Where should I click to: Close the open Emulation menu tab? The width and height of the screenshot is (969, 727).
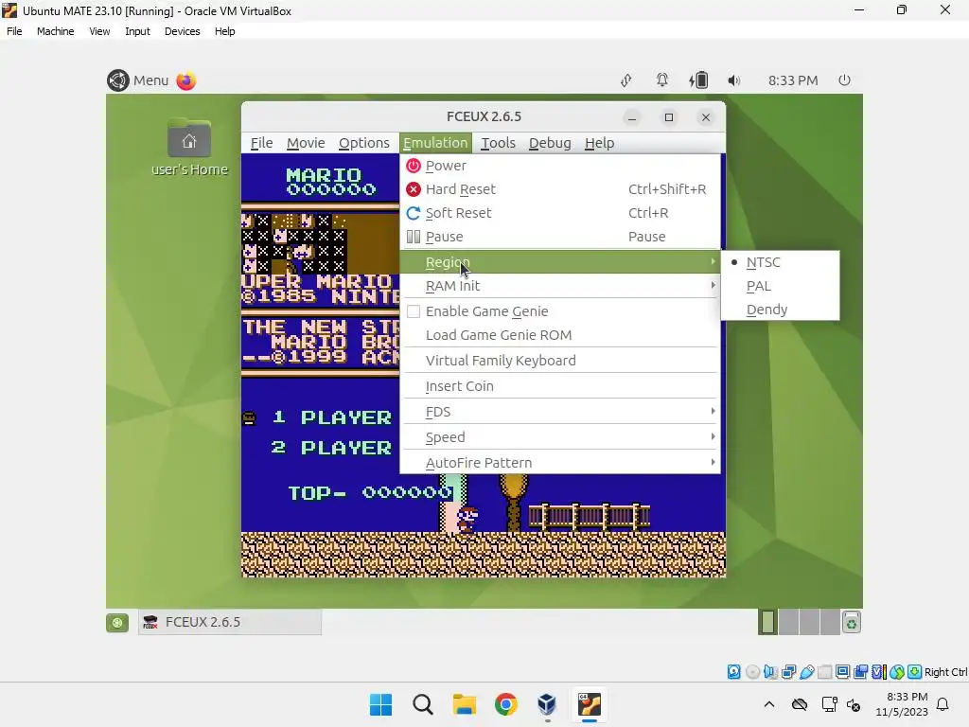[x=435, y=143]
